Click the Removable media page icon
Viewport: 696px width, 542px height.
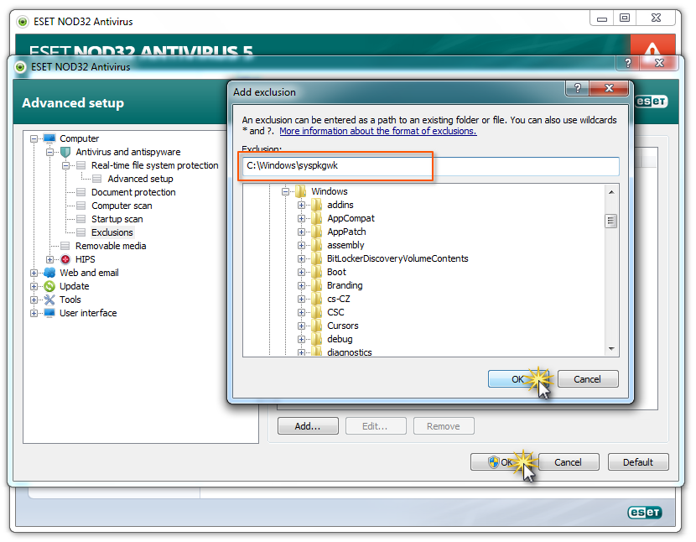click(x=65, y=246)
